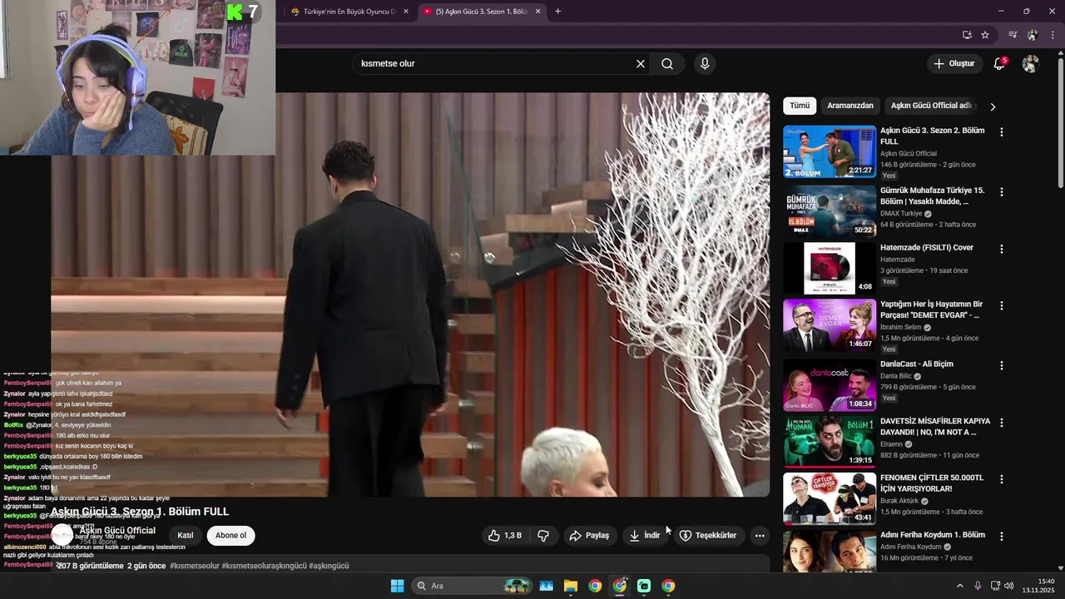
Task: Open options for DAVETSİZ MİSAFİRLER KAPIYA DAYANDI video
Action: point(1001,423)
